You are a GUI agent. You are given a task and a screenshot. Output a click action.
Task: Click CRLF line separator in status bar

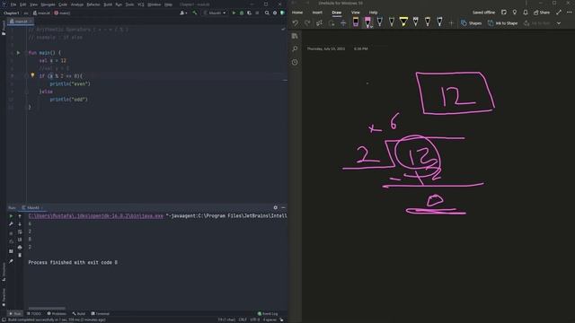(x=243, y=319)
